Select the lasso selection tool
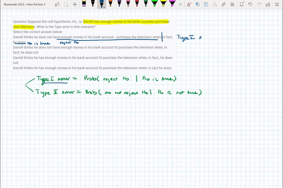 tap(66, 4)
